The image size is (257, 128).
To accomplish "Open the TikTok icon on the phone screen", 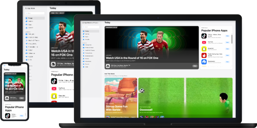I will point(7,116).
